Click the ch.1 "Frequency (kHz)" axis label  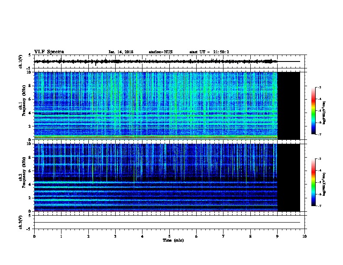pyautogui.click(x=24, y=101)
